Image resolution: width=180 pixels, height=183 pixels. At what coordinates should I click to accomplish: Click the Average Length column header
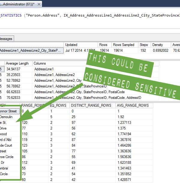[17, 63]
